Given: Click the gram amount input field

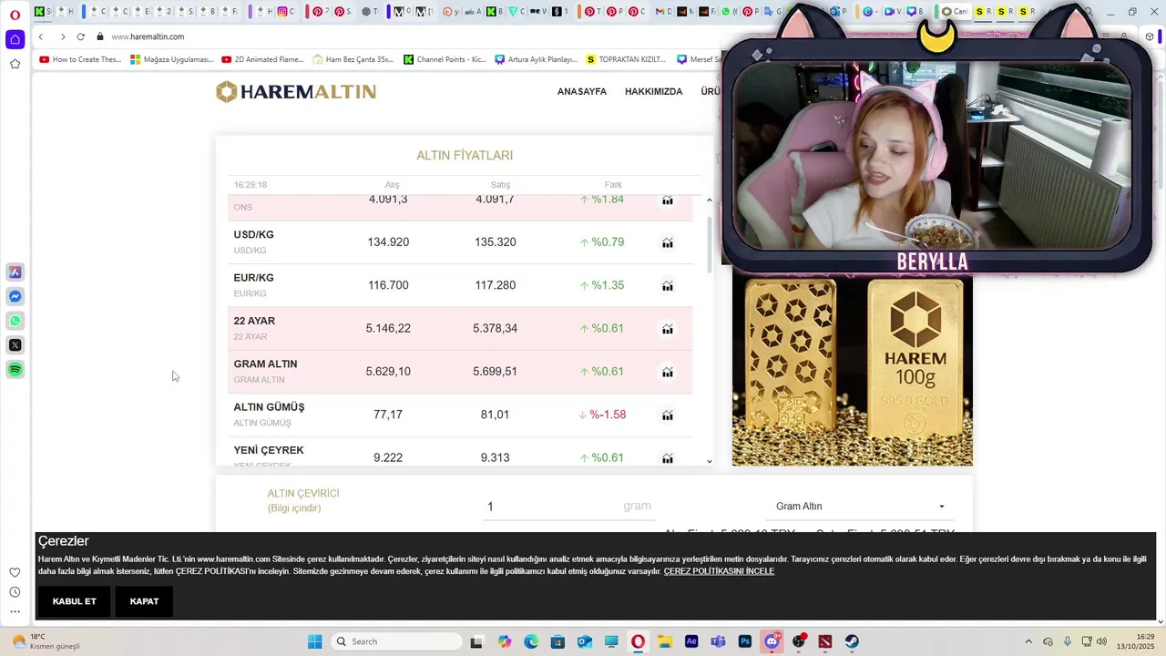Looking at the screenshot, I should 568,507.
